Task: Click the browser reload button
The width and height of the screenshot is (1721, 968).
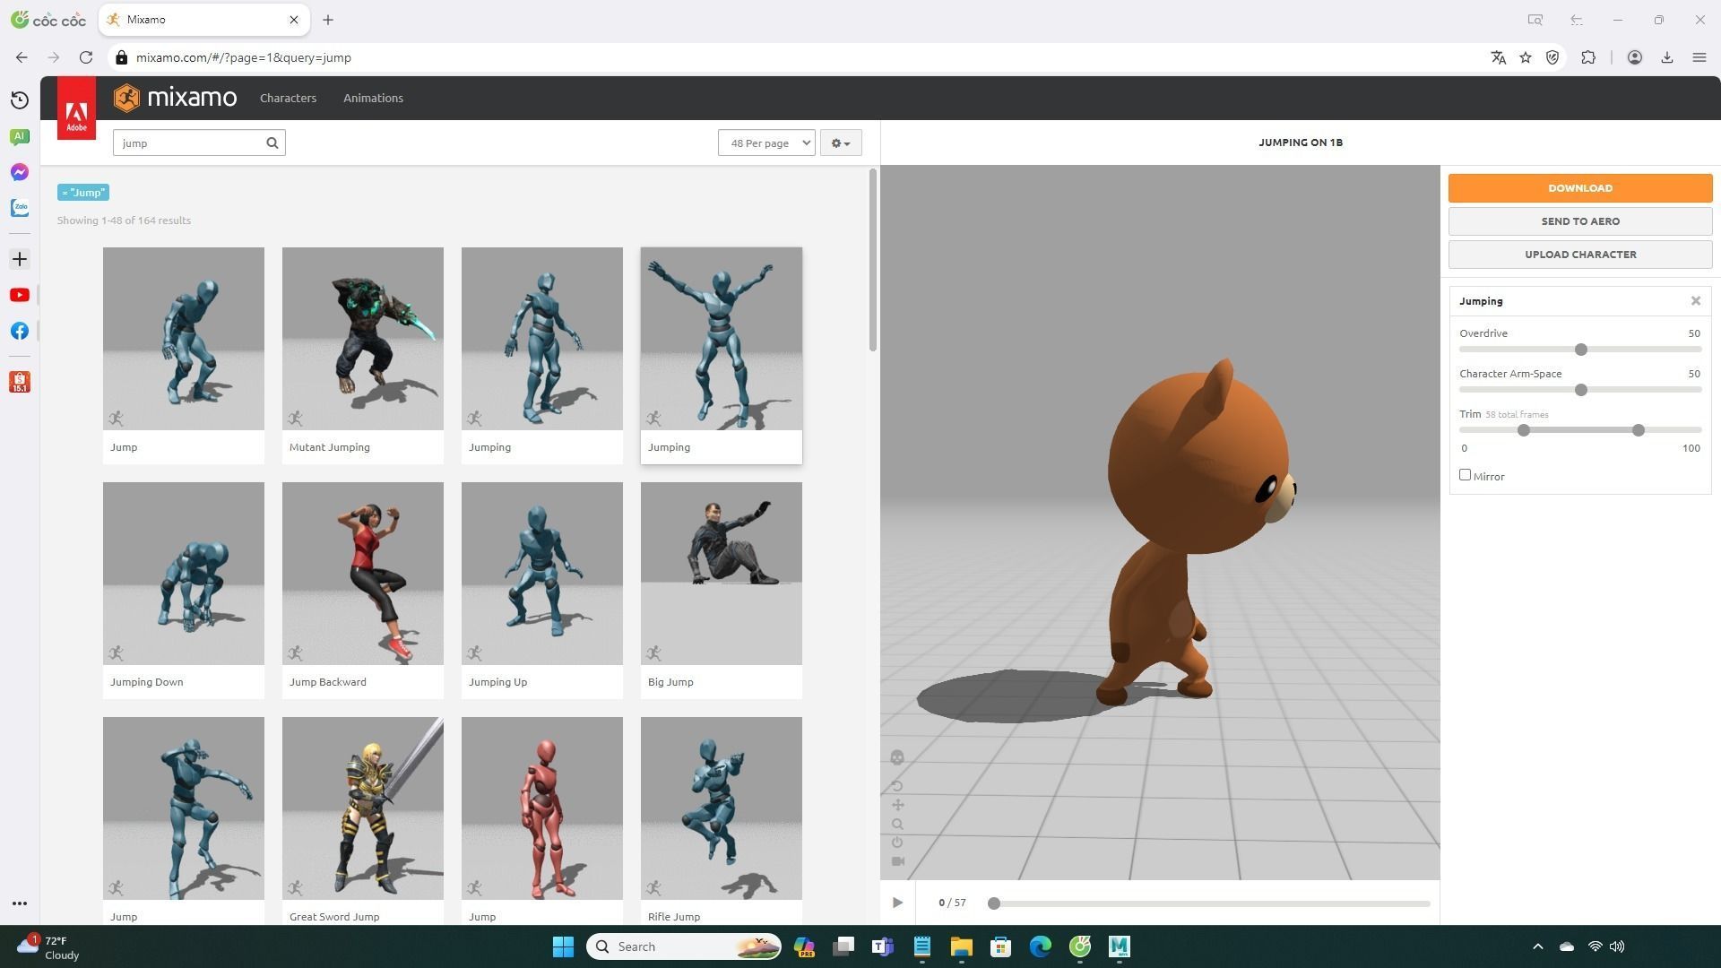Action: tap(86, 57)
